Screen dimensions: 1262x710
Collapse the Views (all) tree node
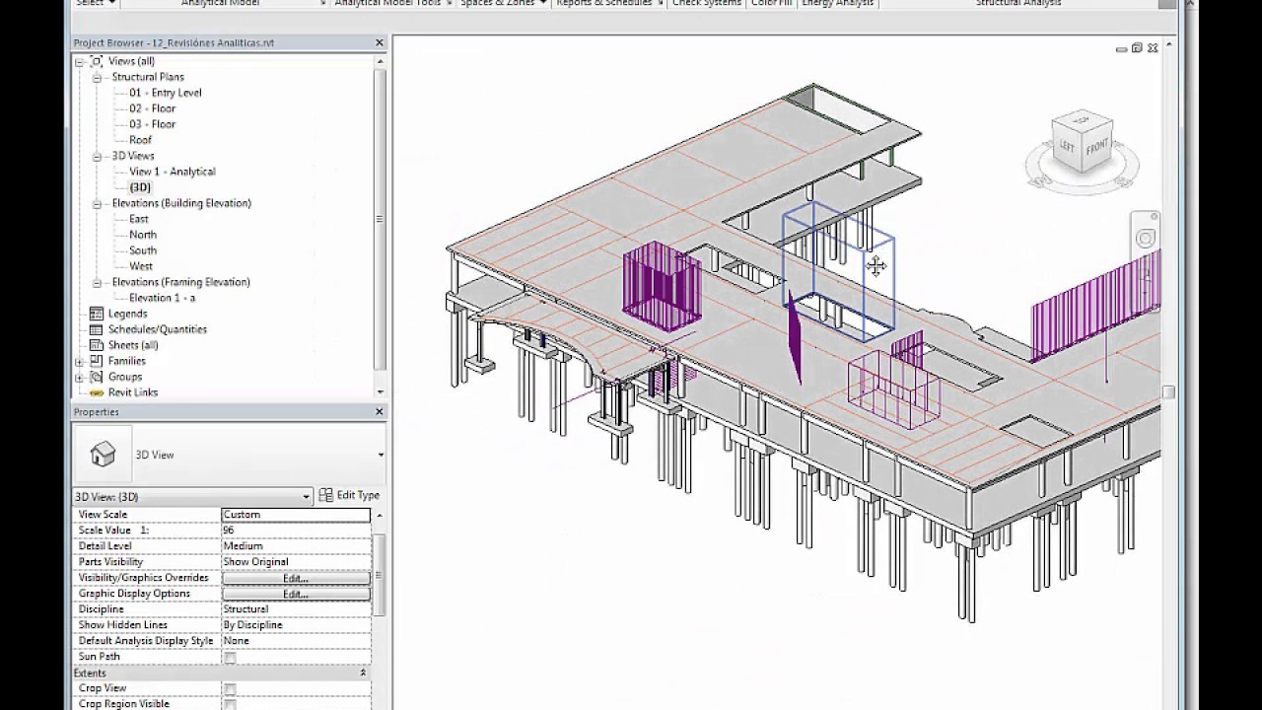[x=80, y=61]
